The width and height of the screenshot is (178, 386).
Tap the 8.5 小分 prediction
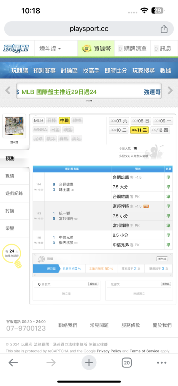point(120,235)
